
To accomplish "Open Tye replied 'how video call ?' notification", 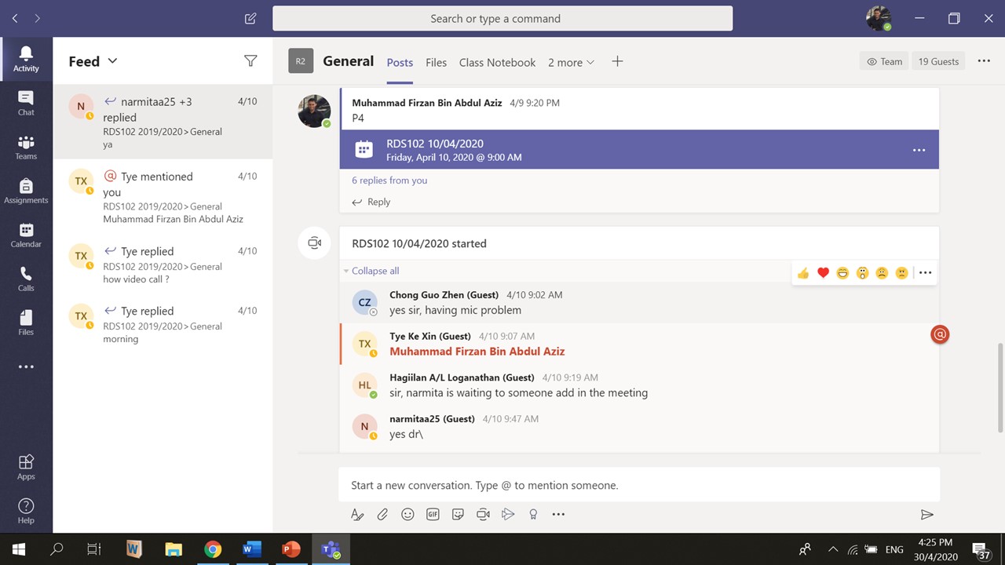I will 163,265.
